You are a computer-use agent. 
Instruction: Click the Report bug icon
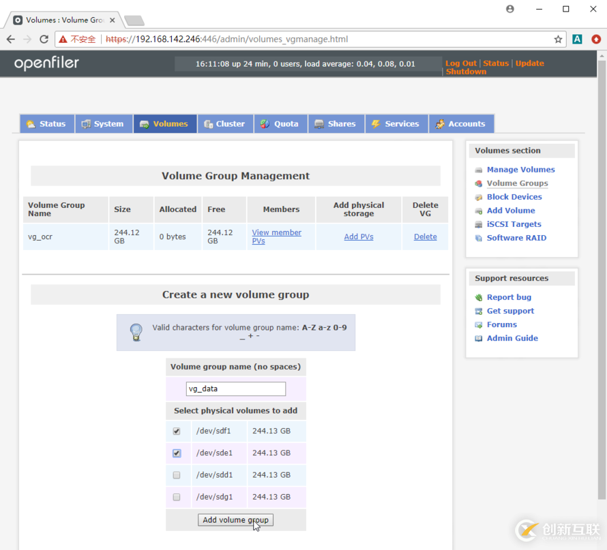pyautogui.click(x=479, y=298)
